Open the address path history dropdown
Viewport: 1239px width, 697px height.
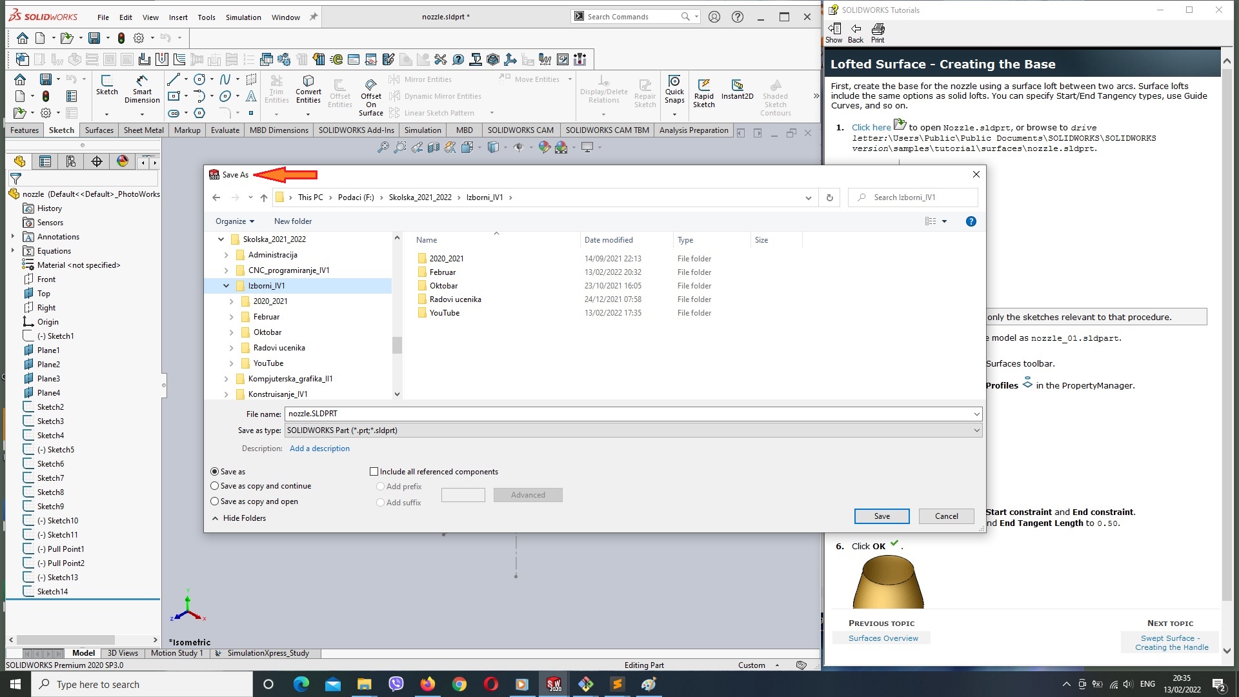pyautogui.click(x=808, y=197)
